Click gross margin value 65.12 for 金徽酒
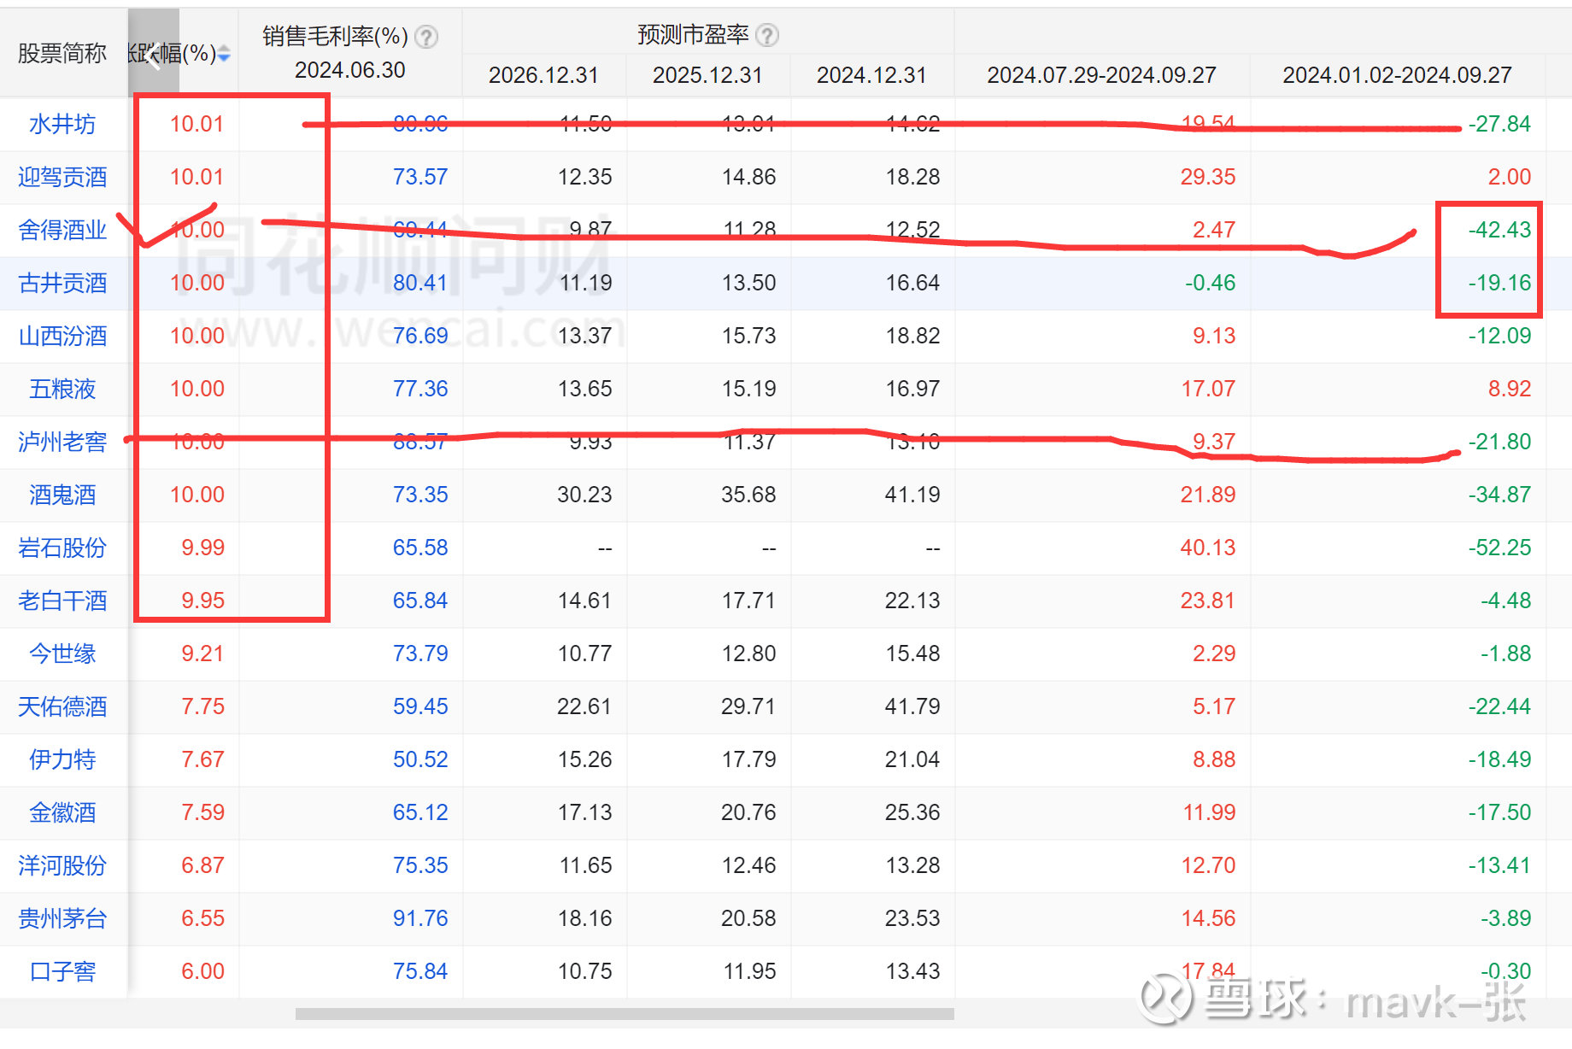This screenshot has width=1572, height=1049. pyautogui.click(x=420, y=812)
